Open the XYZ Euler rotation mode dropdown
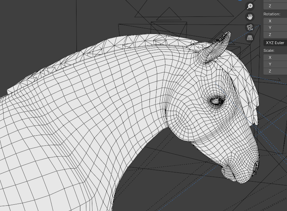Image resolution: width=287 pixels, height=211 pixels. [275, 43]
